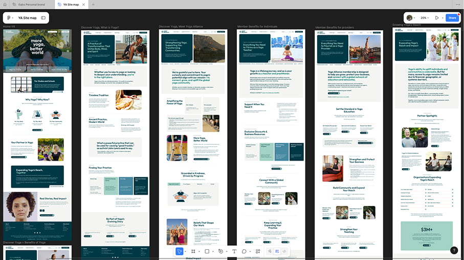464x260 pixels.
Task: Select the Pen tool
Action: coord(220,251)
